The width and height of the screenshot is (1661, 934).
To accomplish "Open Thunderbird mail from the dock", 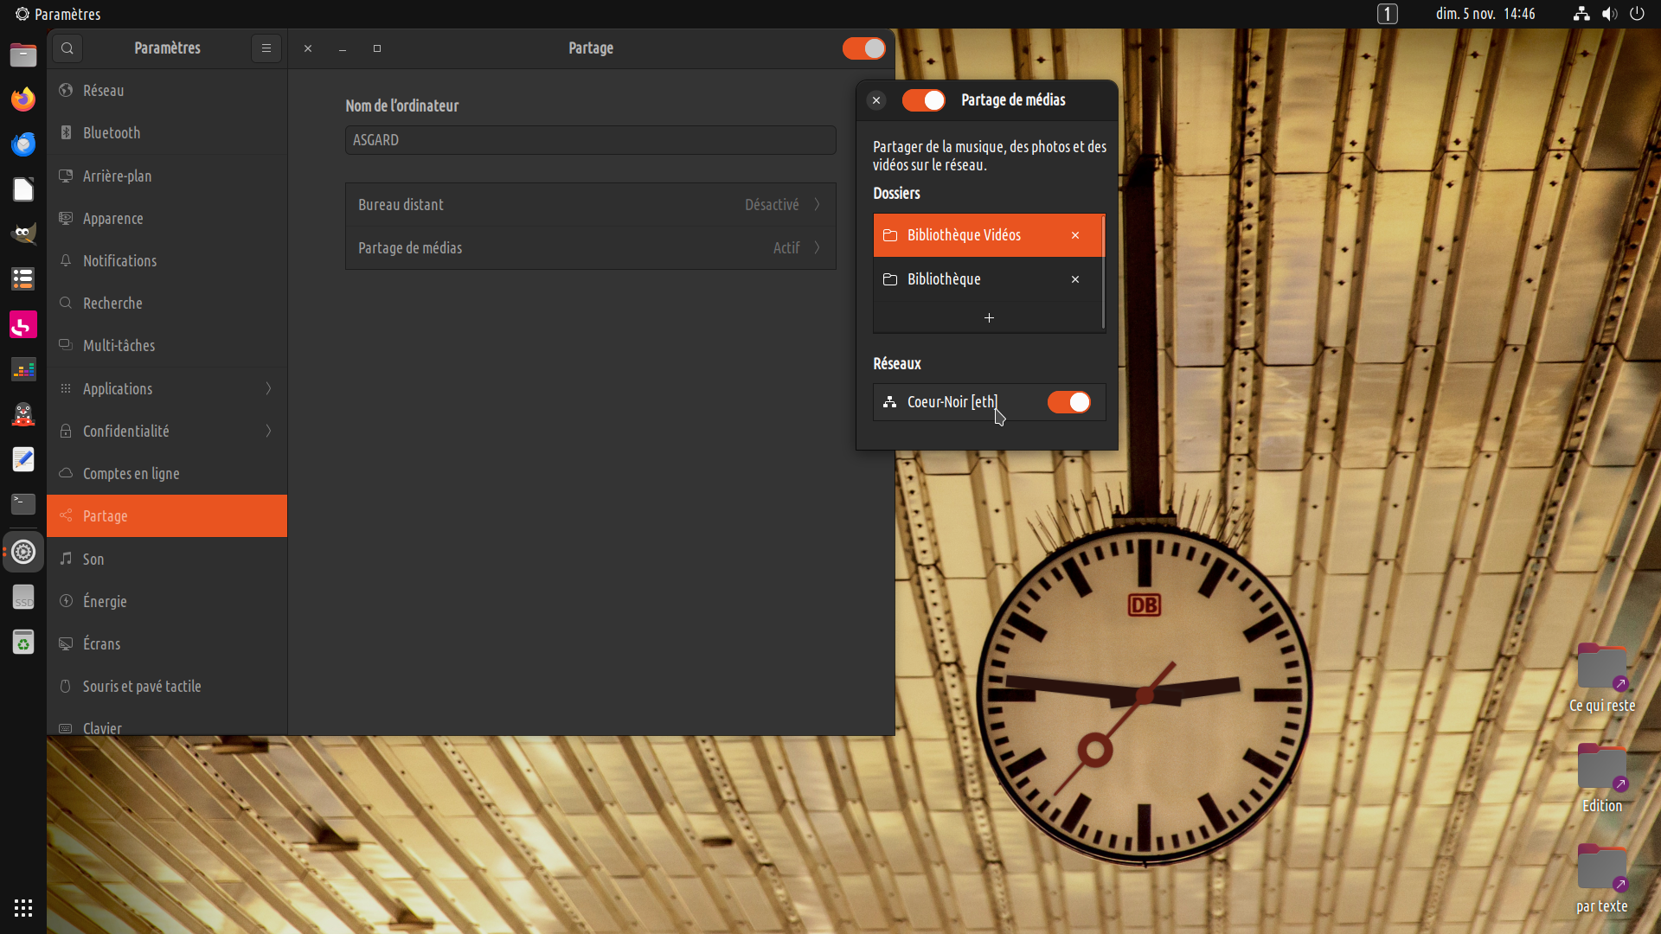I will [23, 144].
